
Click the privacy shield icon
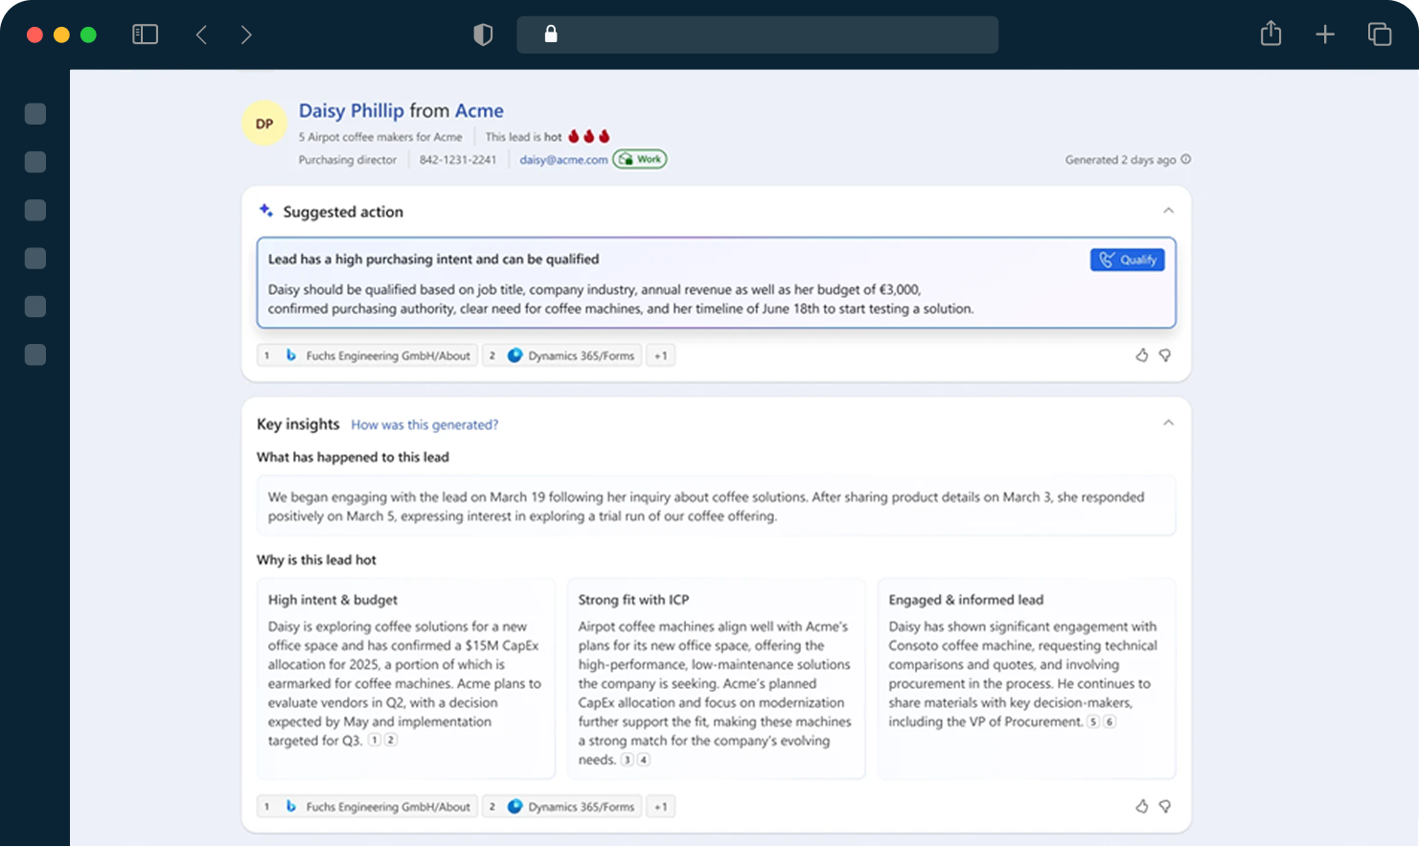click(x=483, y=34)
